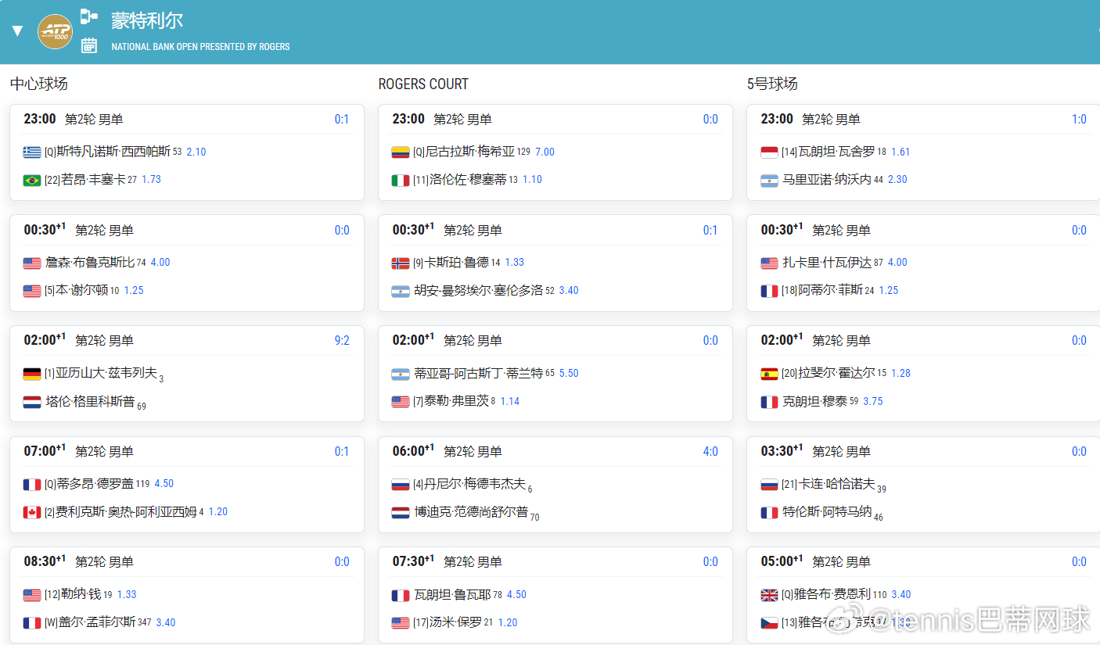The height and width of the screenshot is (645, 1100).
Task: Open player 若昂·丰塞卡
Action: (x=93, y=179)
